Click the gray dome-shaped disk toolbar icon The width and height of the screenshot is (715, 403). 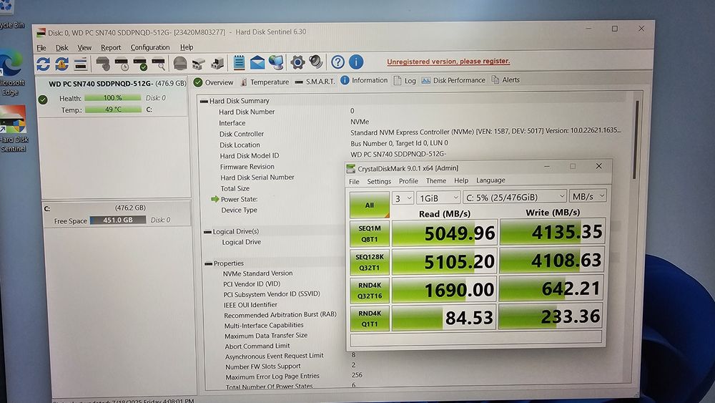(180, 63)
